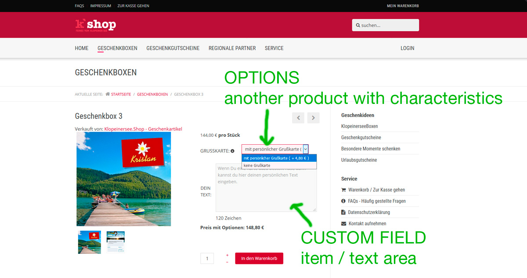This screenshot has width=527, height=278.
Task: Open Urlaubsgutscheine sidebar link
Action: (x=359, y=160)
